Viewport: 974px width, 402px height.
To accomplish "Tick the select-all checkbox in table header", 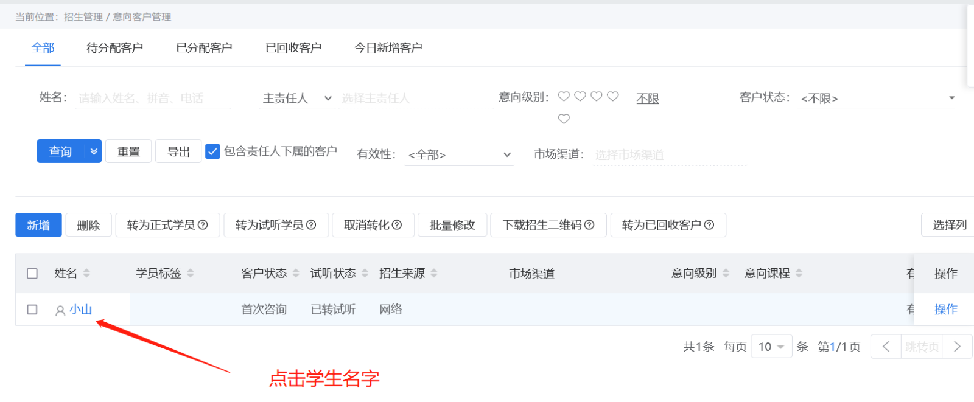I will pos(32,274).
